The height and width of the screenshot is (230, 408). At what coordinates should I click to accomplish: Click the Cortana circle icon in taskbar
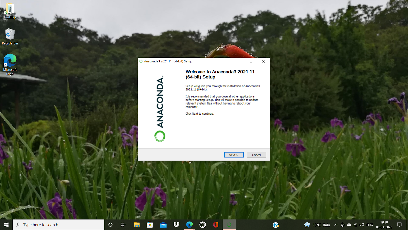tap(110, 225)
